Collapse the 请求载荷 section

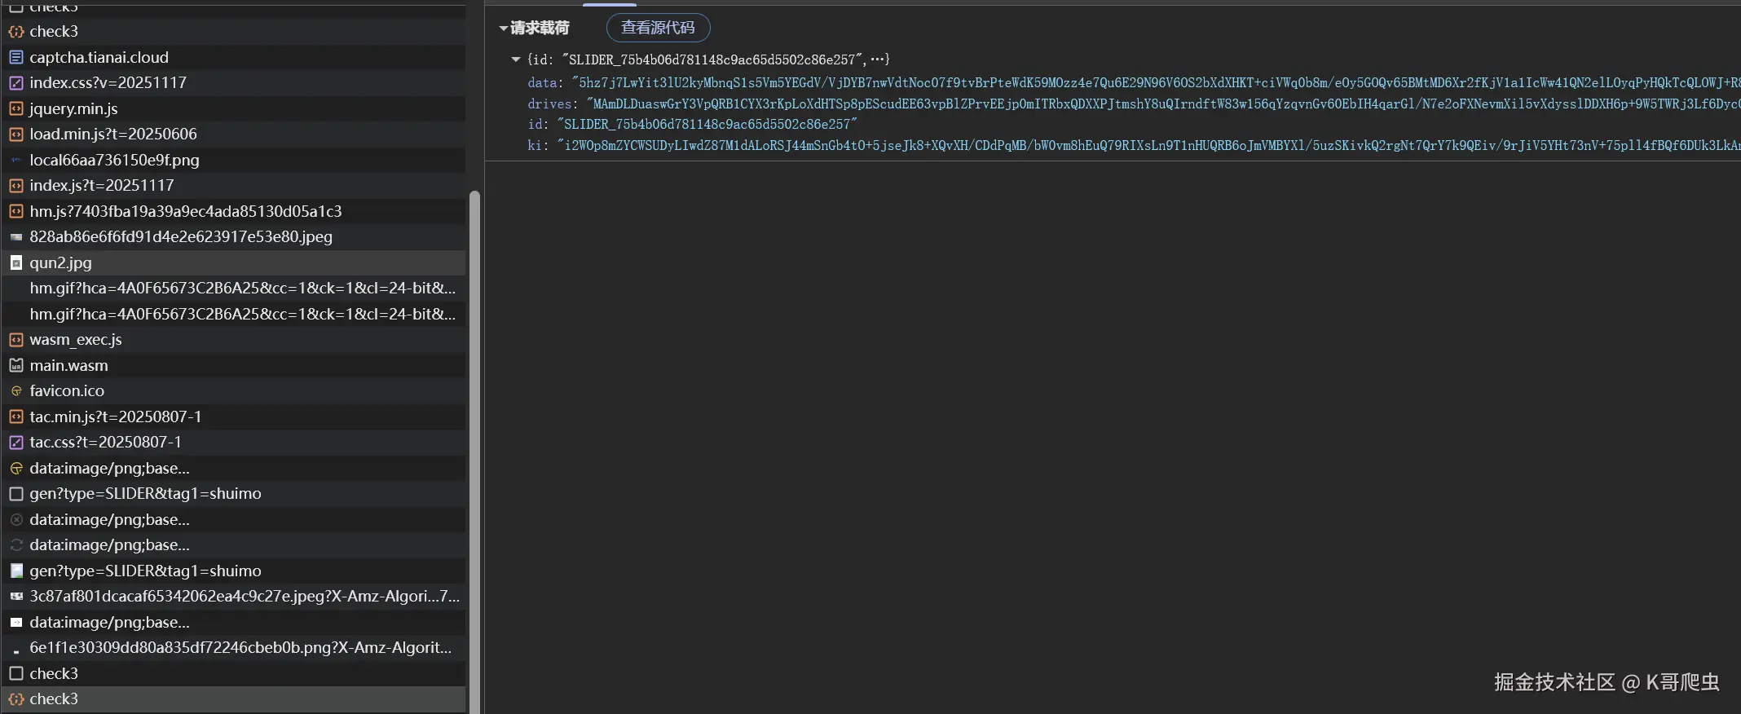pos(504,29)
